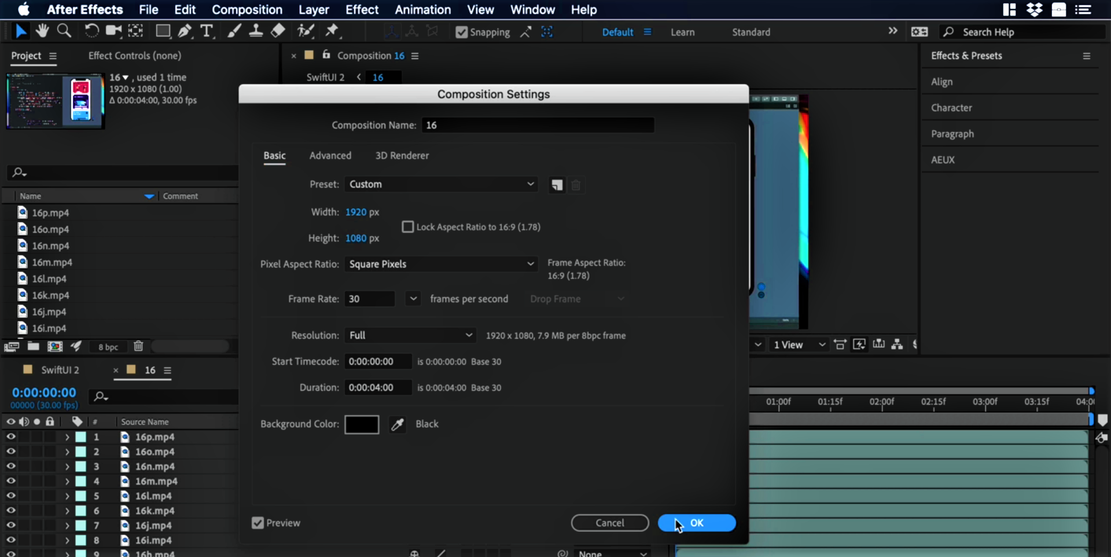The height and width of the screenshot is (557, 1111).
Task: Switch to the Advanced tab
Action: [330, 155]
